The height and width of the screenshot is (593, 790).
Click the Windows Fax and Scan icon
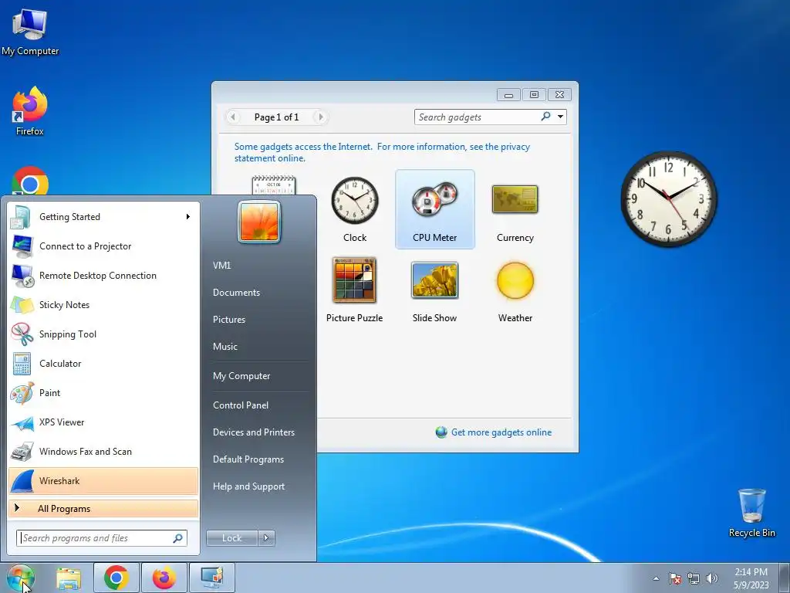click(x=22, y=452)
